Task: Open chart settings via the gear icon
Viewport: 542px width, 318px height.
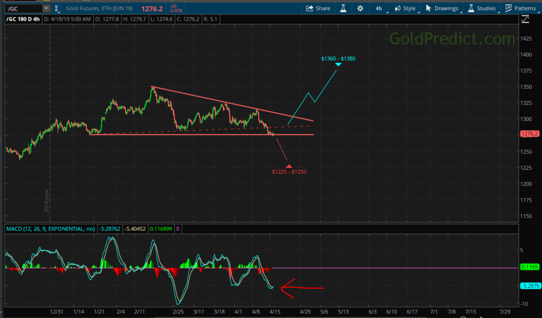Action: pyautogui.click(x=360, y=8)
